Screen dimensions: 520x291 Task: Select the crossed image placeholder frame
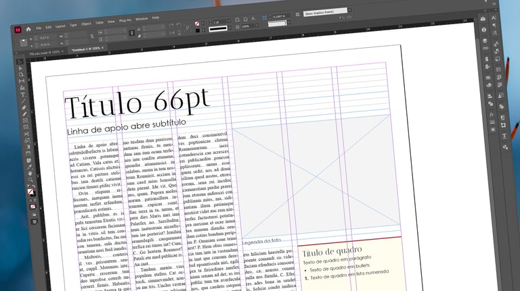[317, 177]
